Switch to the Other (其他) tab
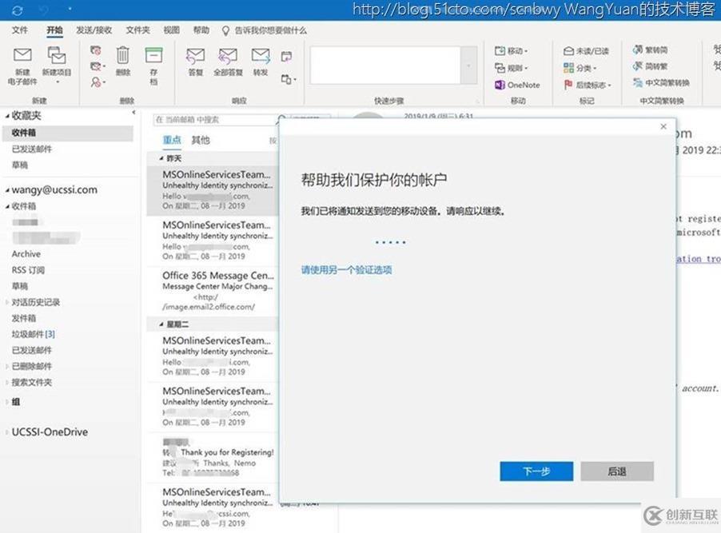 [201, 140]
